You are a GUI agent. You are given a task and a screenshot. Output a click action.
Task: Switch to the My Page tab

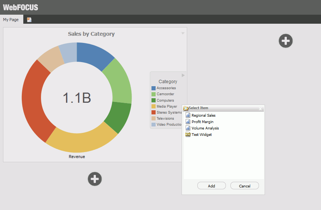point(11,20)
